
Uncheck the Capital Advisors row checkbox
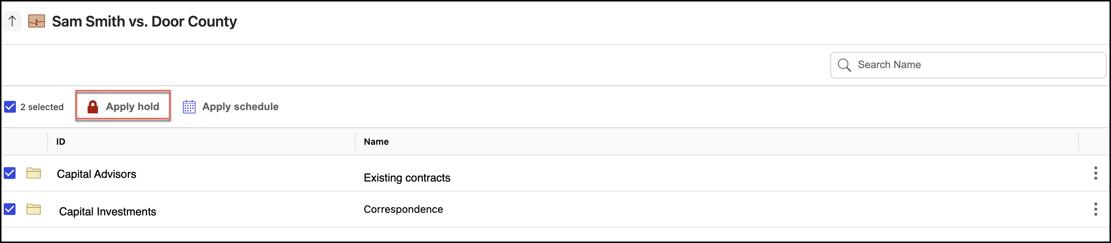pos(10,173)
